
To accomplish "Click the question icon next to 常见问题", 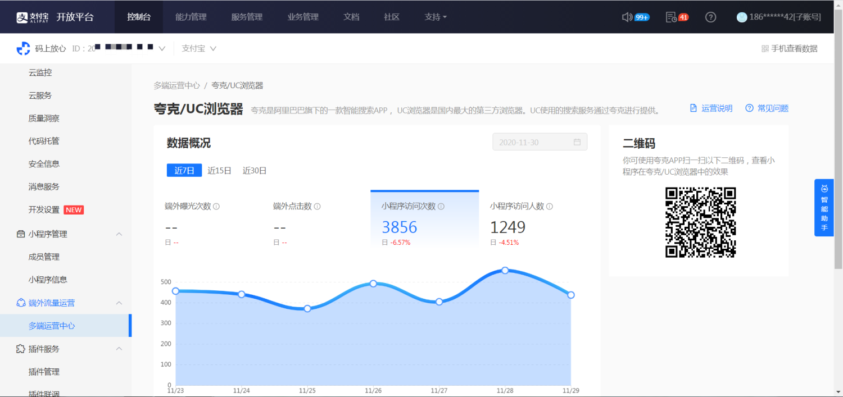I will coord(749,108).
